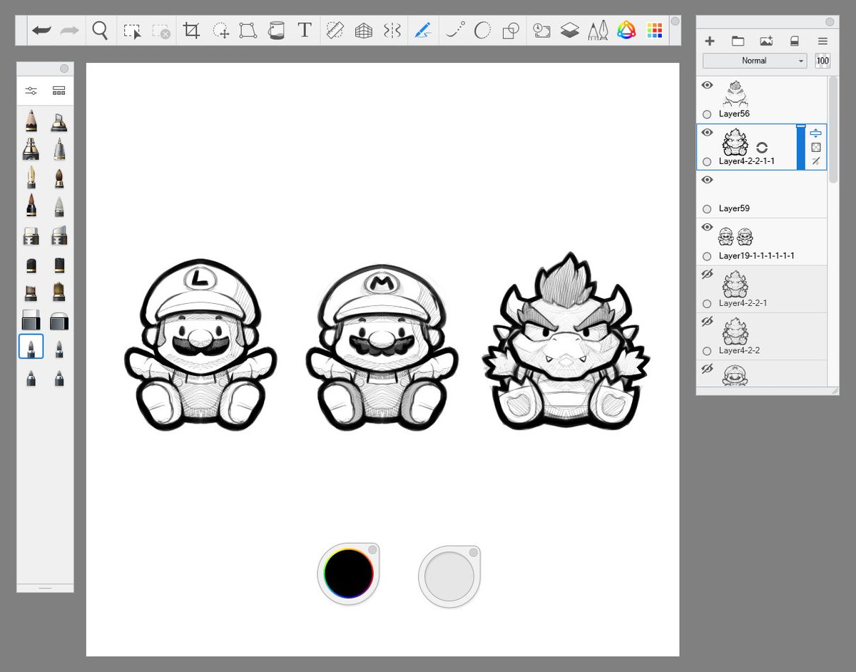The image size is (856, 672).
Task: Open the Brush Palette pencils icon
Action: [598, 31]
